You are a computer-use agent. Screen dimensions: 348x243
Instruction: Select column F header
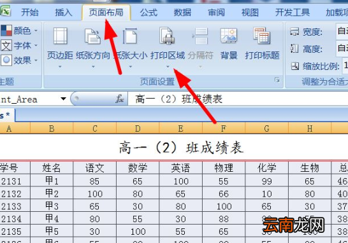(224, 128)
